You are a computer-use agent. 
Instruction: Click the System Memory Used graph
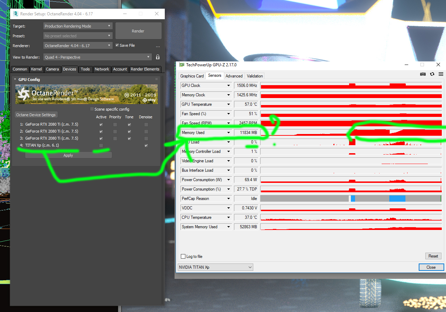click(x=351, y=227)
